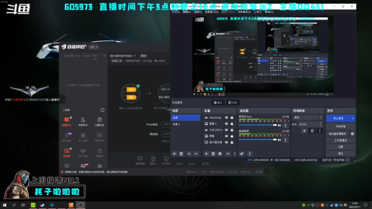Collapse the toolbox section in 直播伴侣
Image resolution: width=372 pixels, height=209 pixels.
[102, 110]
